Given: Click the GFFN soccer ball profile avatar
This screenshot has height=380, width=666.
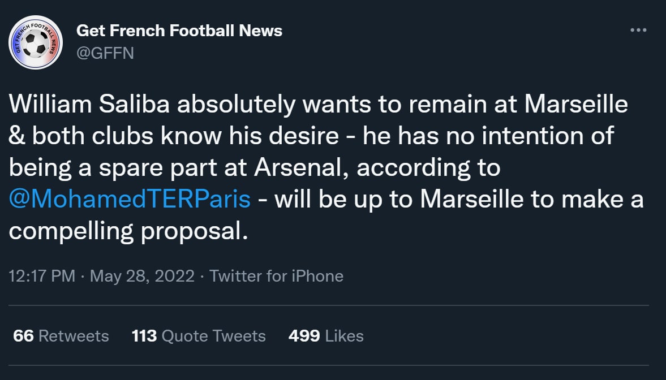Looking at the screenshot, I should [36, 42].
